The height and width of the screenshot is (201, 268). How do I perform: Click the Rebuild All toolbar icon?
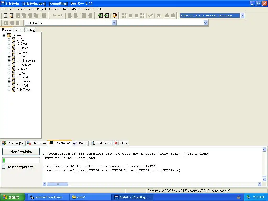(x=142, y=15)
